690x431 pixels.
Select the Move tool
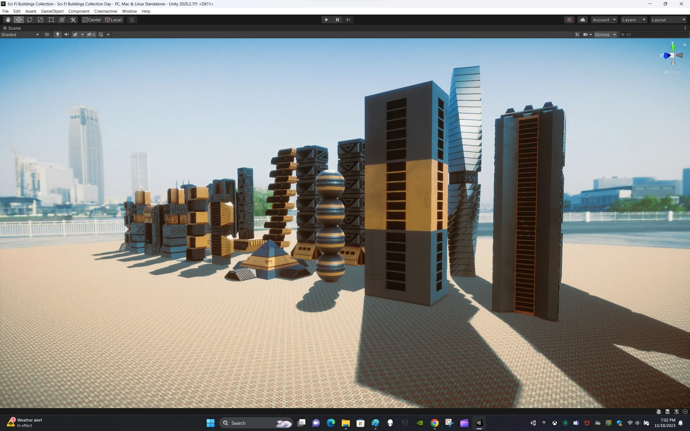coord(19,19)
